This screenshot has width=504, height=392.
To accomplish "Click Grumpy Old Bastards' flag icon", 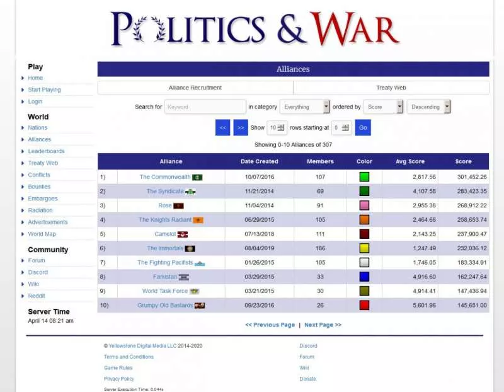I will point(200,305).
